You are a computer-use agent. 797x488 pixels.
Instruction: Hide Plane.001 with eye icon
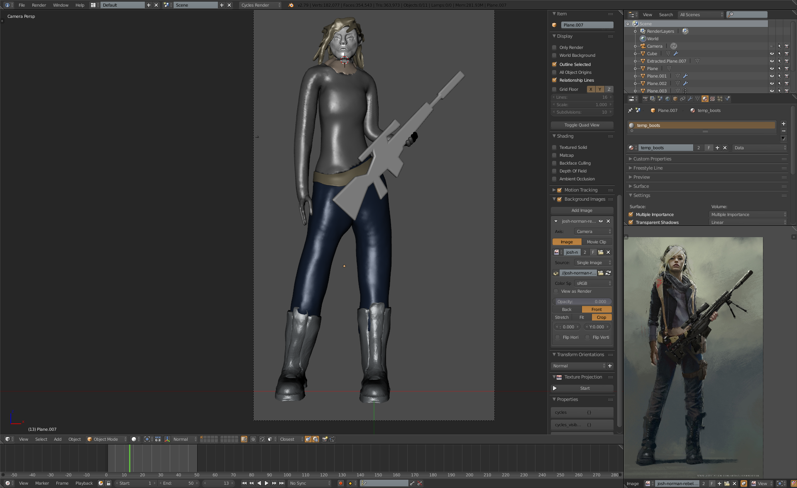(x=772, y=76)
